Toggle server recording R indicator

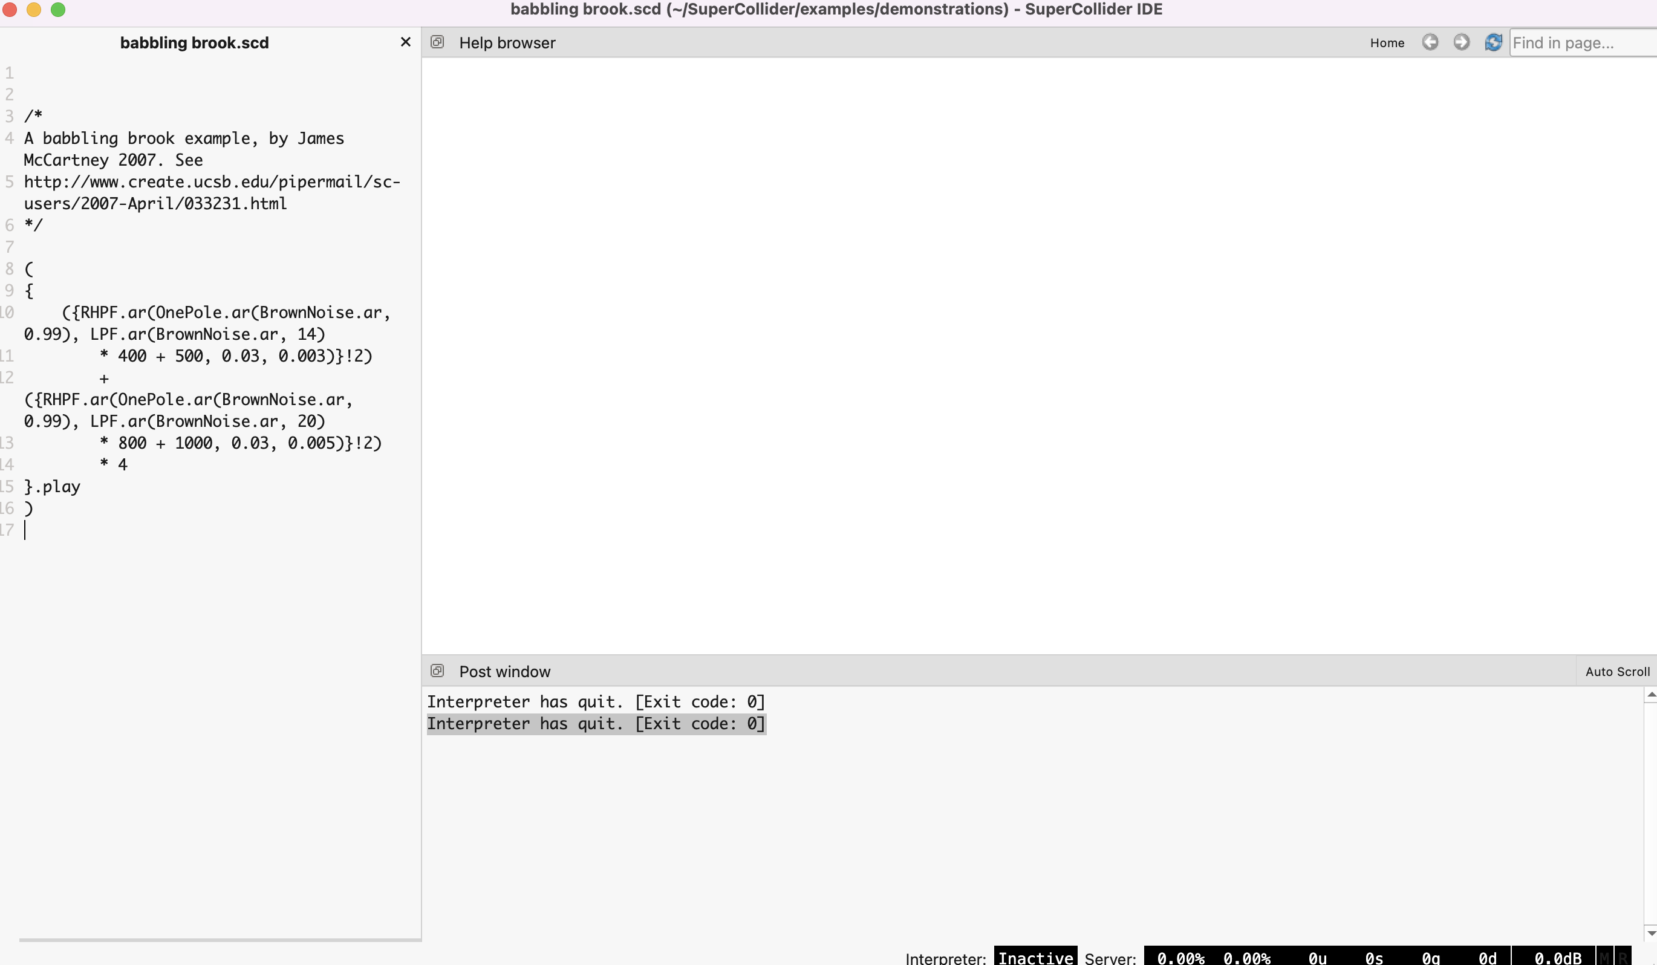click(x=1622, y=957)
